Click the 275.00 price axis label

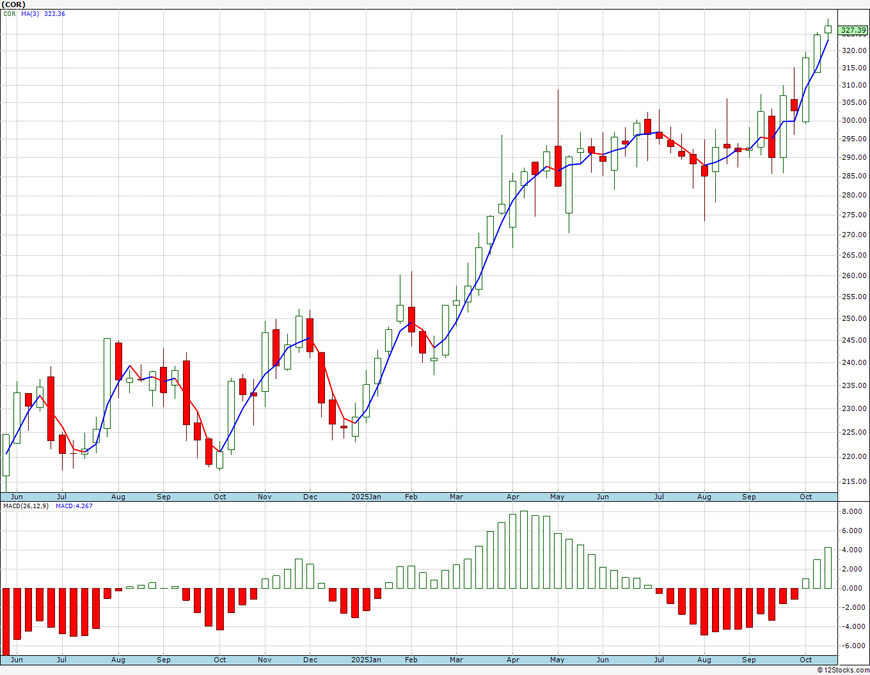click(854, 215)
